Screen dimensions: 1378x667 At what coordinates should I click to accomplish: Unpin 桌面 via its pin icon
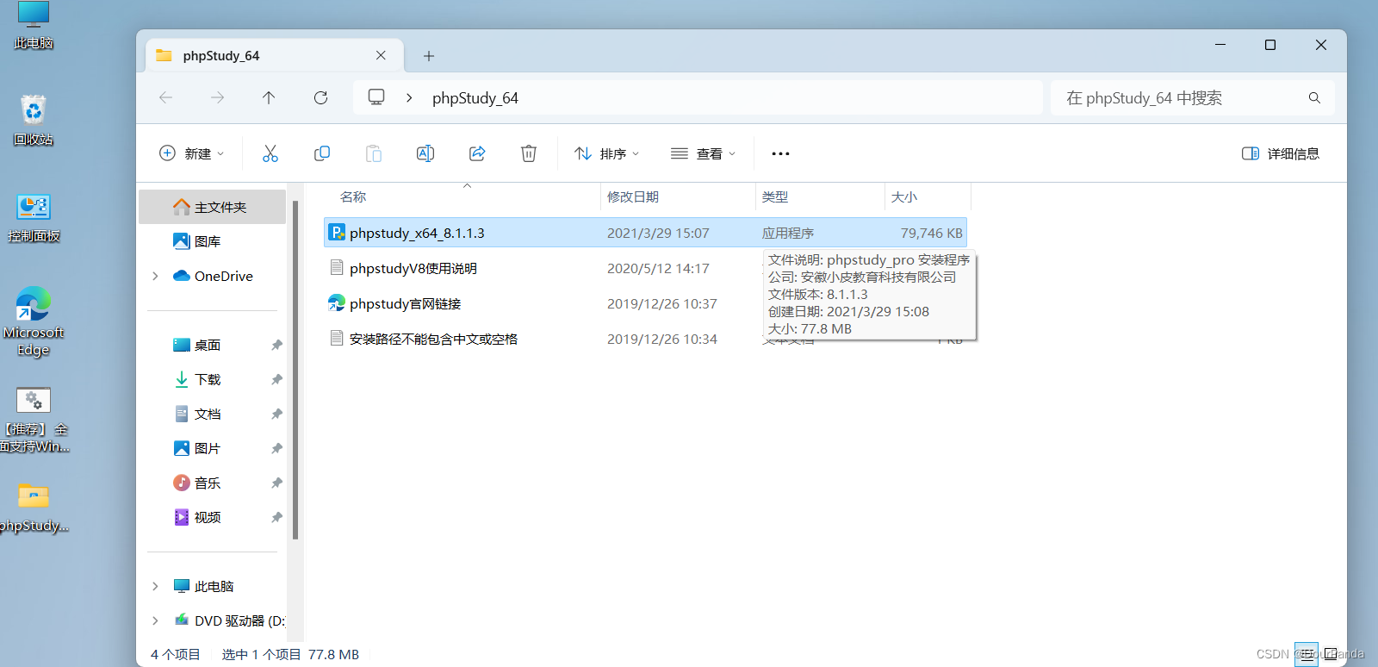(276, 345)
